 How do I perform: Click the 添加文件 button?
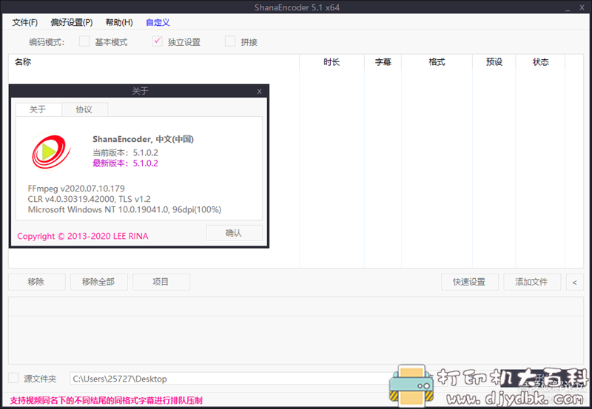[x=532, y=282]
